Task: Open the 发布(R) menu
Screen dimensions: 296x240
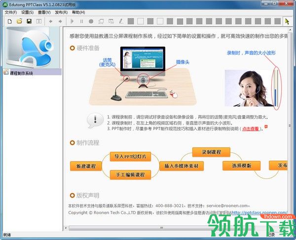Action: click(x=61, y=12)
